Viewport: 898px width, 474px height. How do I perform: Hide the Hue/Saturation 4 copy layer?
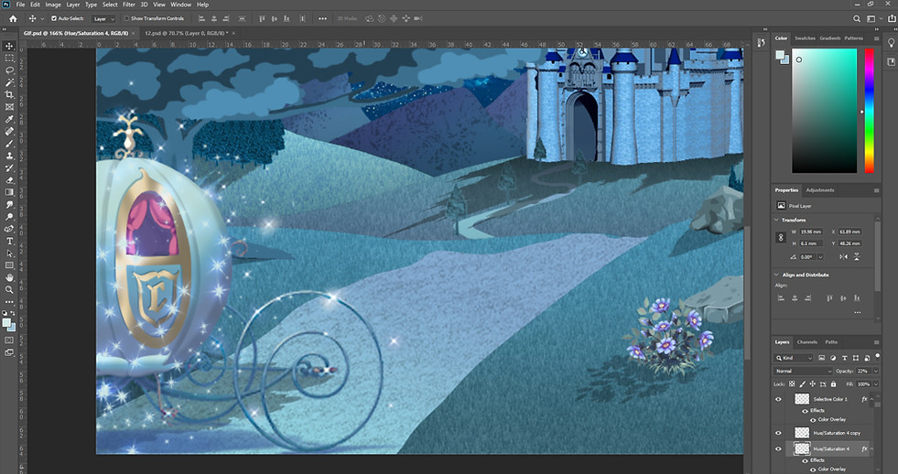click(x=778, y=433)
